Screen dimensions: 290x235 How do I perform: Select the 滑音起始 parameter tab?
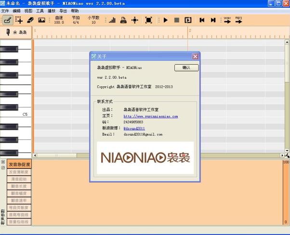[19, 179]
